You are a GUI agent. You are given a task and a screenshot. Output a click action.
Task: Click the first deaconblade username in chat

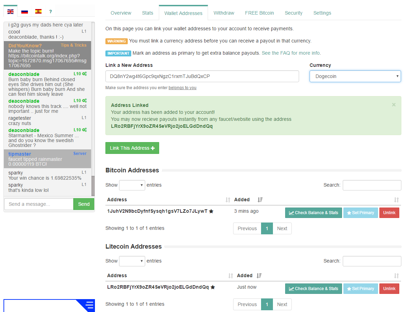[24, 74]
